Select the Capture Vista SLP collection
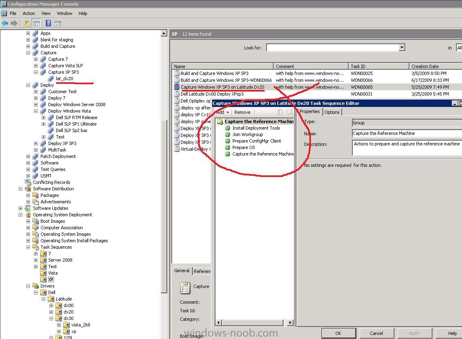Viewport: 462px width, 339px height. tap(66, 66)
